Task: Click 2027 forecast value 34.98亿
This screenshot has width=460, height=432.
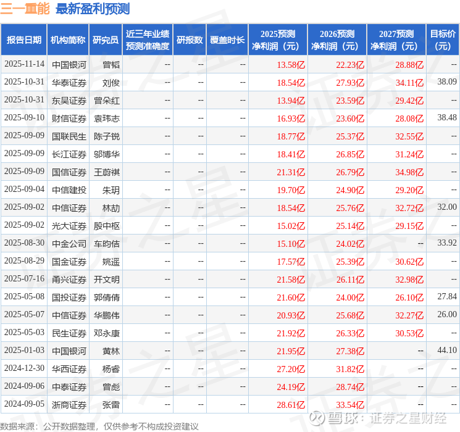Action: pyautogui.click(x=409, y=172)
